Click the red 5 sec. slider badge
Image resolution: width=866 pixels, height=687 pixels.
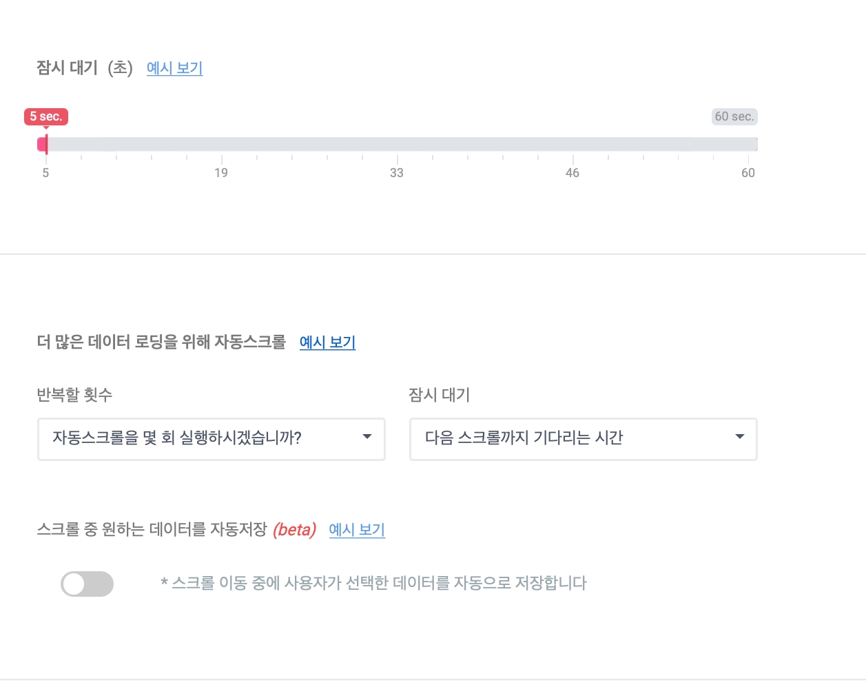[x=46, y=116]
